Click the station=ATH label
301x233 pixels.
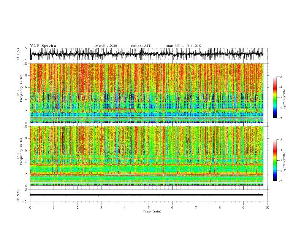tap(141, 46)
